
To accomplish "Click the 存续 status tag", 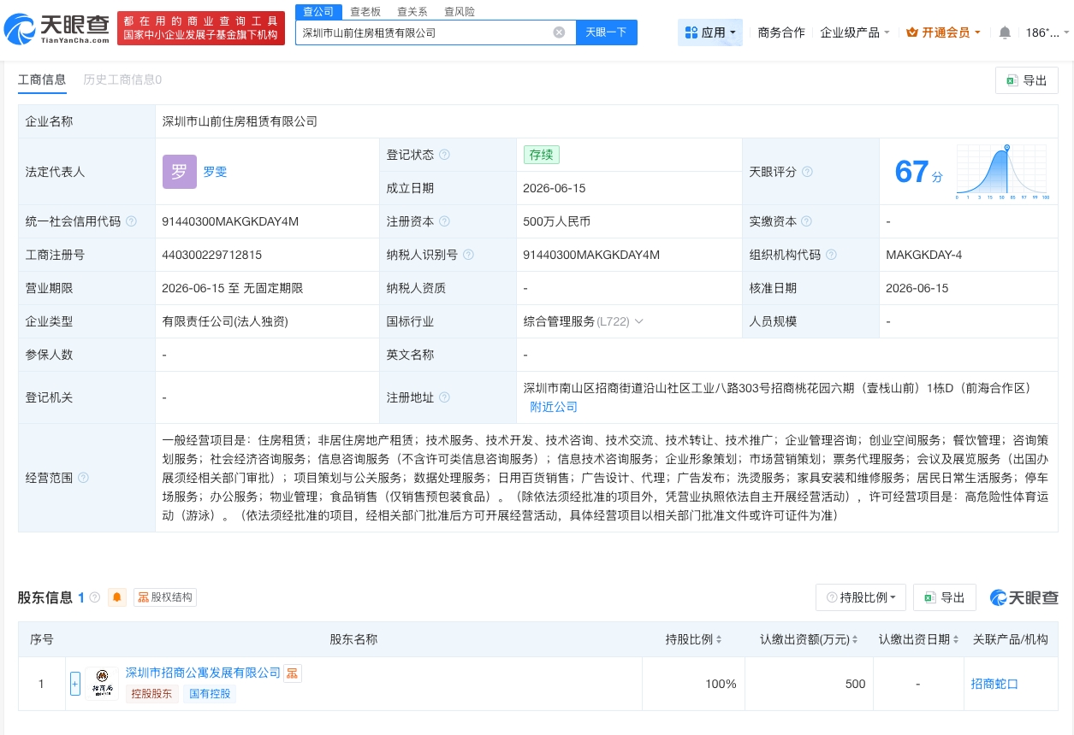I will coord(541,156).
